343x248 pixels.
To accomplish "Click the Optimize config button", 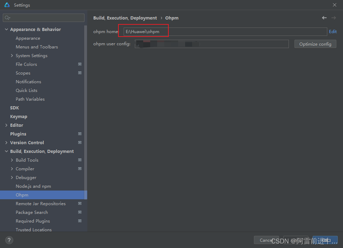I will tap(315, 44).
